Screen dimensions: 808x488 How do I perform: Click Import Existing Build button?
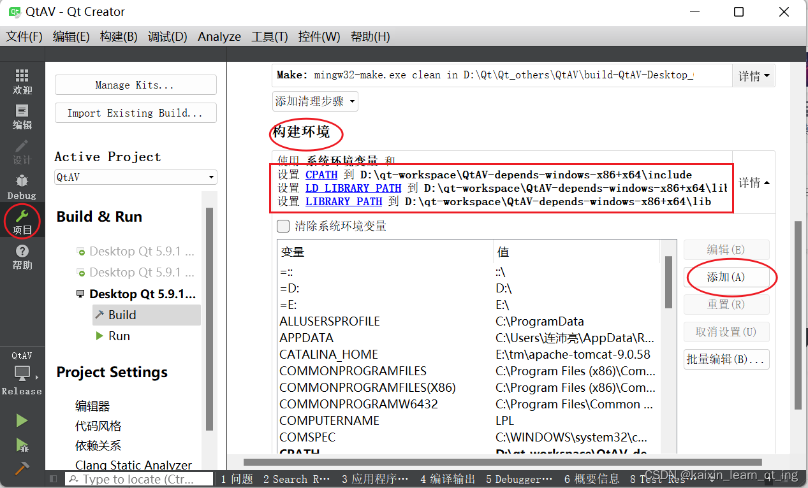[x=136, y=113]
